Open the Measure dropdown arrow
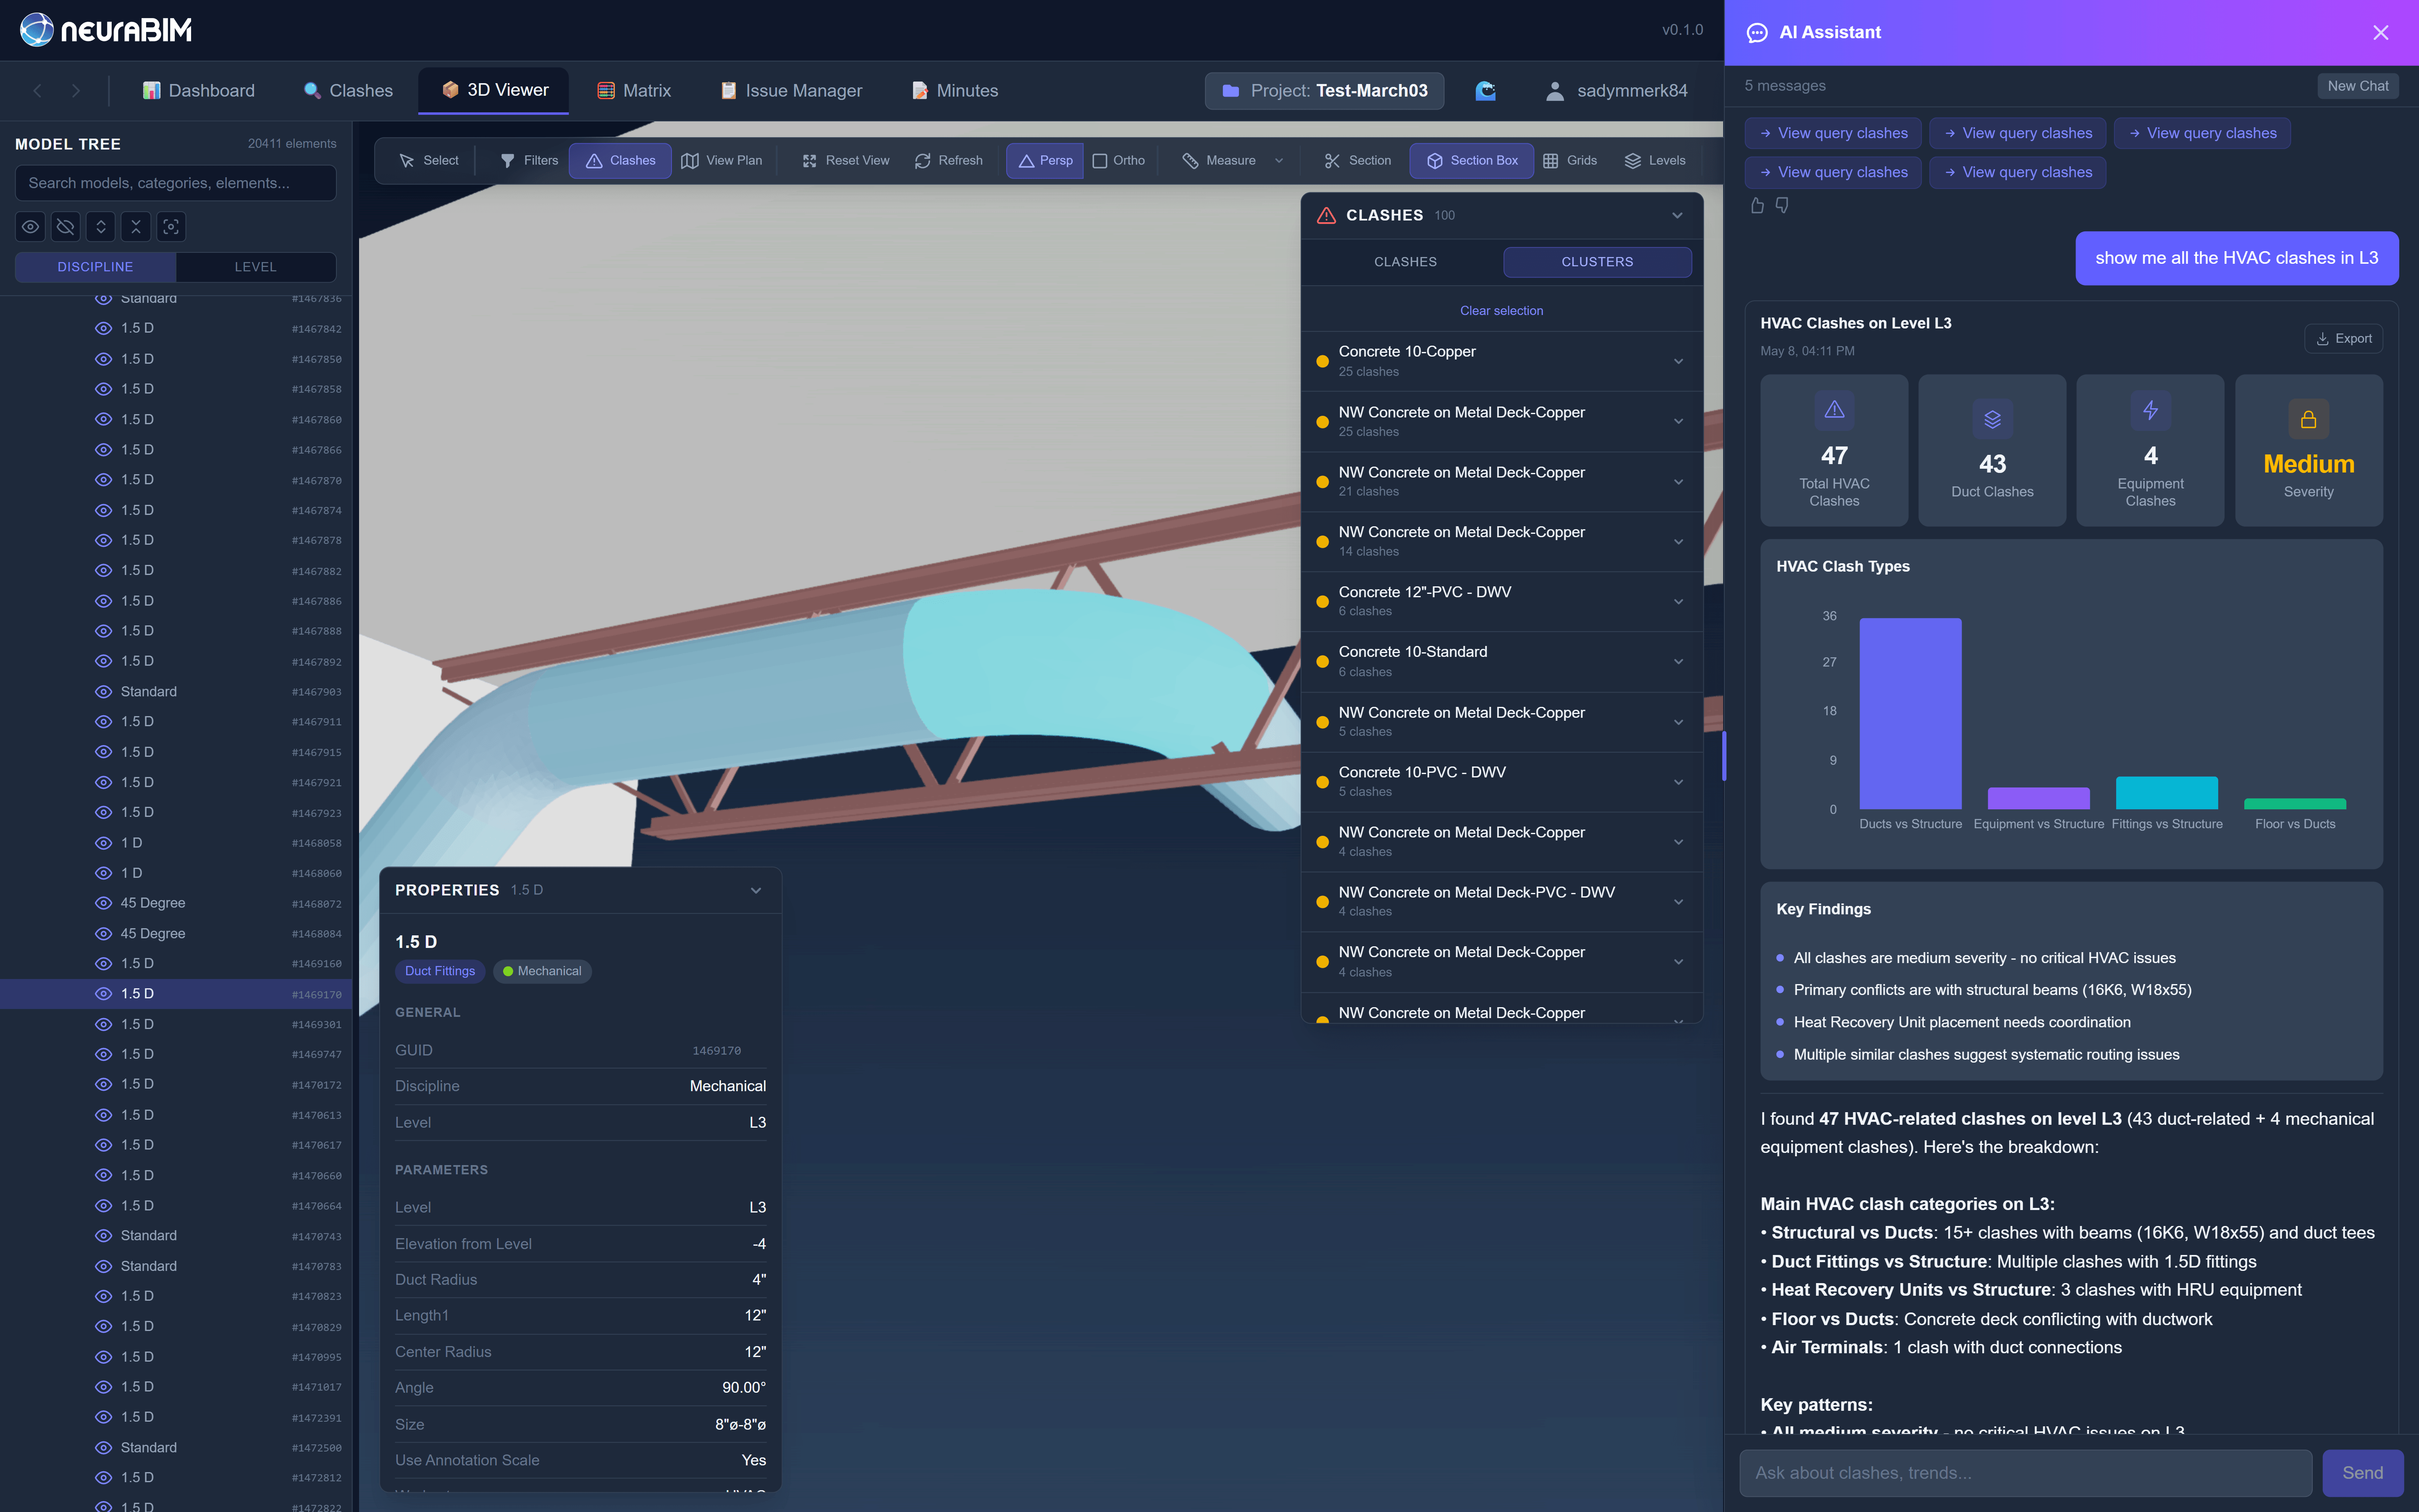The image size is (2419, 1512). click(1278, 160)
